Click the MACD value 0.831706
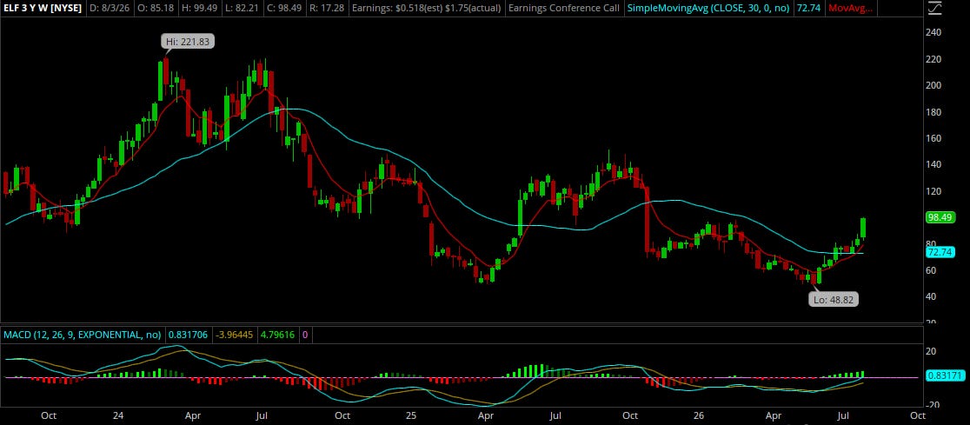Image resolution: width=970 pixels, height=425 pixels. [187, 335]
